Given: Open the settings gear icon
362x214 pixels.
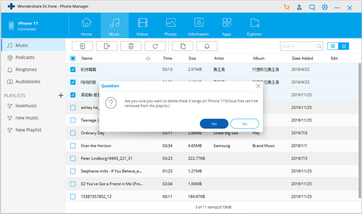Looking at the screenshot, I should click(325, 7).
